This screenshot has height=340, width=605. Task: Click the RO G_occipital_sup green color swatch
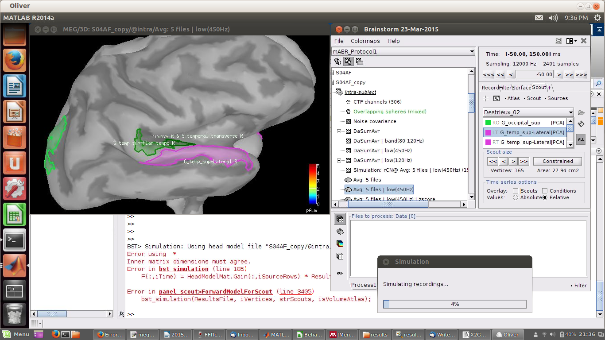point(488,123)
